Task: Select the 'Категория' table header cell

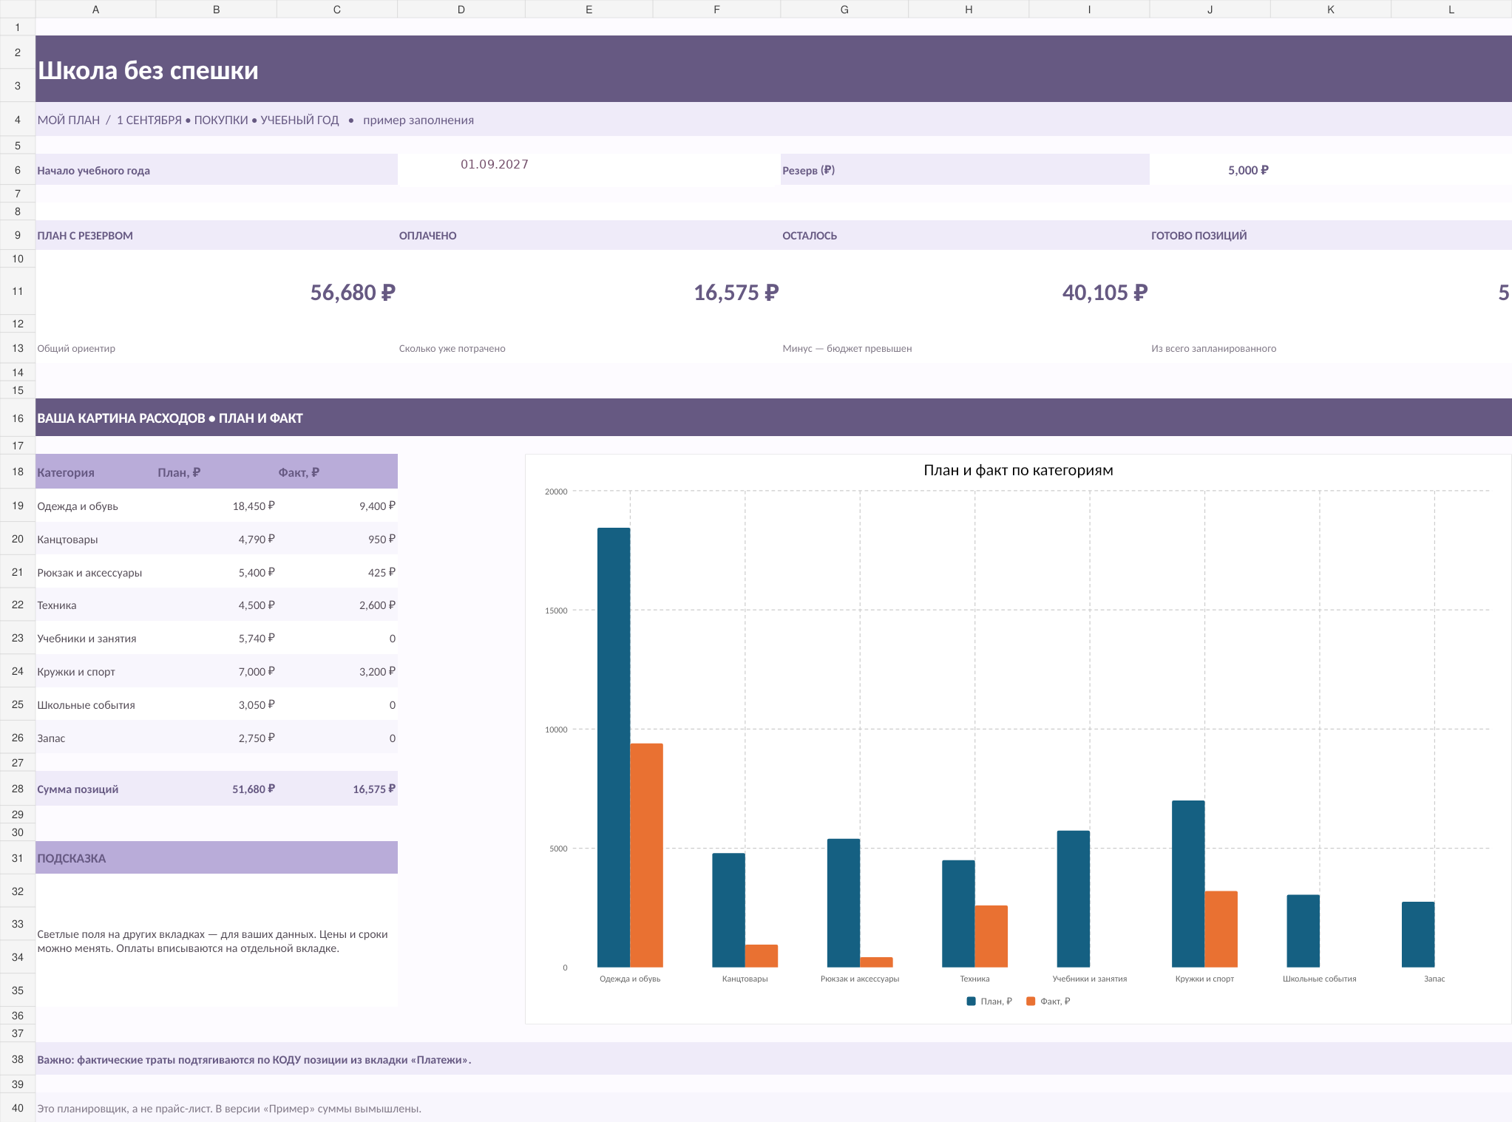Action: [95, 472]
